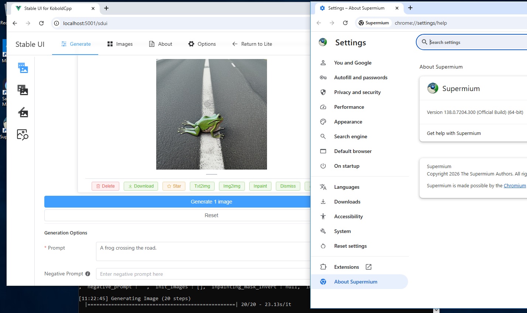This screenshot has width=527, height=313.
Task: Click the terminal line 'Generating Image (20 steps)'
Action: point(151,299)
